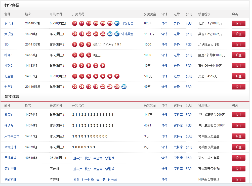This screenshot has height=186, width=252.
Task: Click the 投注 button for 双色球
Action: pos(238,23)
